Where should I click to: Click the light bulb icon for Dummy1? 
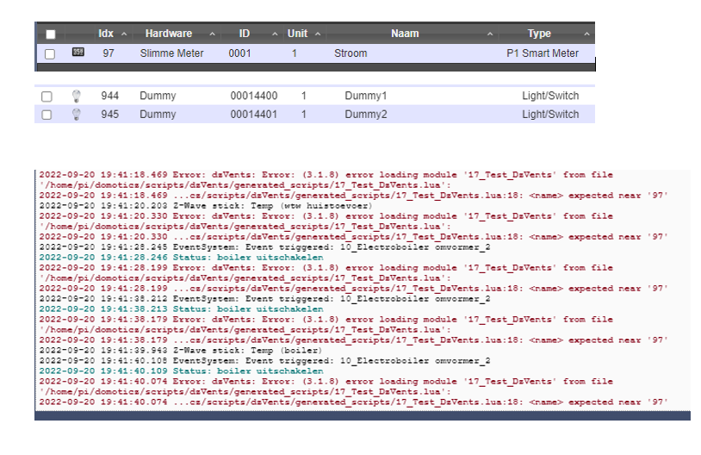click(77, 96)
